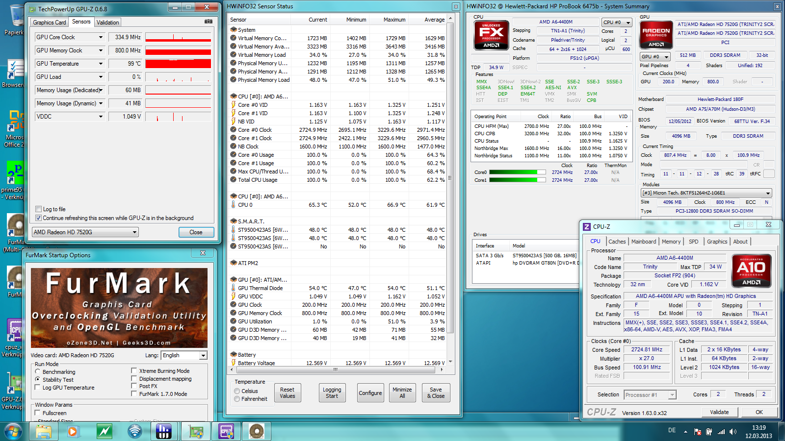Click the Save & Close button
785x441 pixels.
pyautogui.click(x=436, y=393)
